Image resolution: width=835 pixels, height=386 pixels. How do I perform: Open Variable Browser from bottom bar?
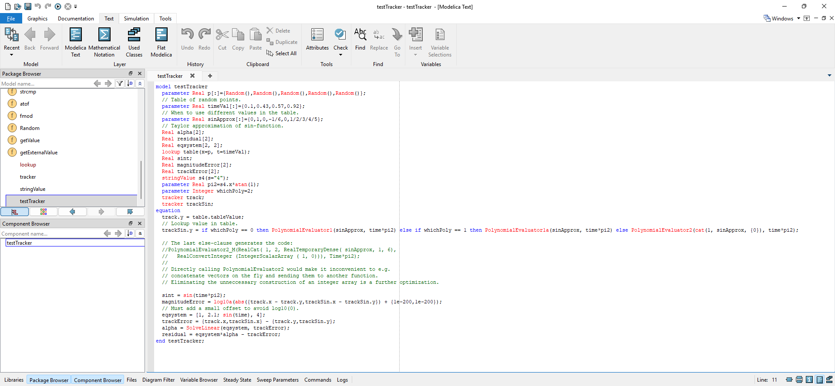click(199, 380)
